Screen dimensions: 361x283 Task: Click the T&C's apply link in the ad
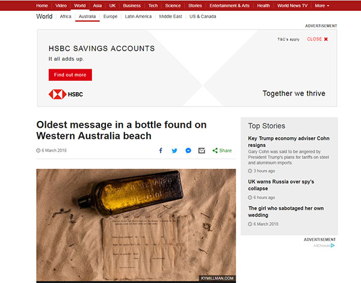click(x=288, y=39)
